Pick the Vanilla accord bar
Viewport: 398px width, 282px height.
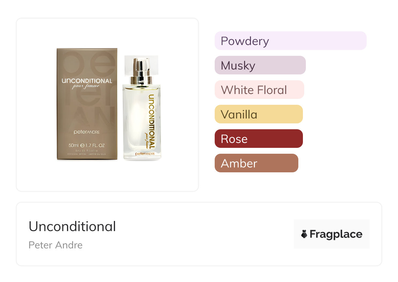[258, 114]
